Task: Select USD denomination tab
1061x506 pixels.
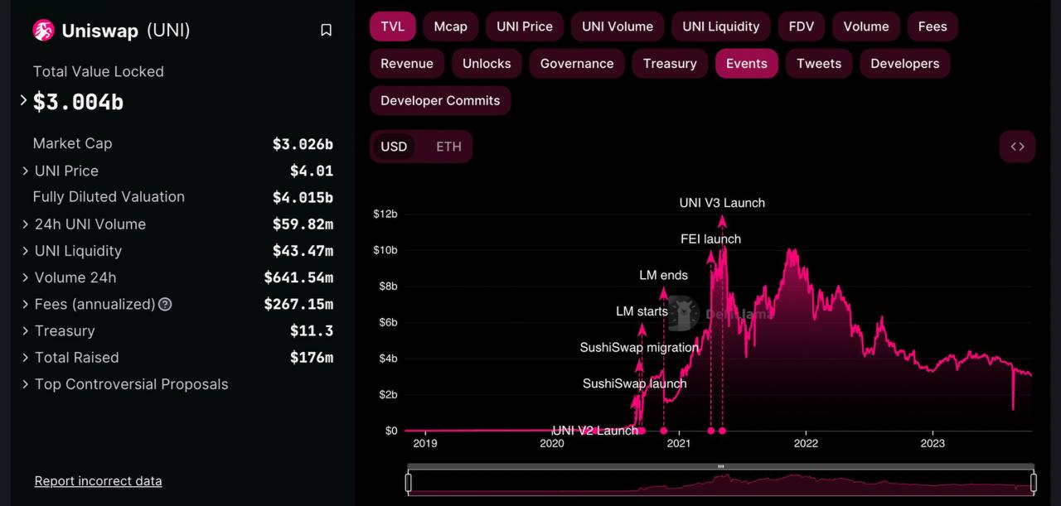Action: (x=394, y=147)
